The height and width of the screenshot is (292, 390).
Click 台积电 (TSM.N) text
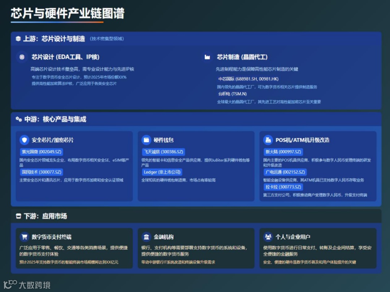coord(232,94)
